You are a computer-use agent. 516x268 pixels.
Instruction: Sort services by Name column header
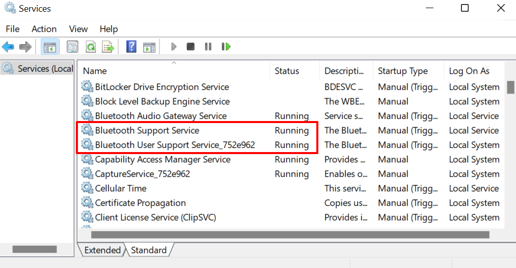[95, 71]
